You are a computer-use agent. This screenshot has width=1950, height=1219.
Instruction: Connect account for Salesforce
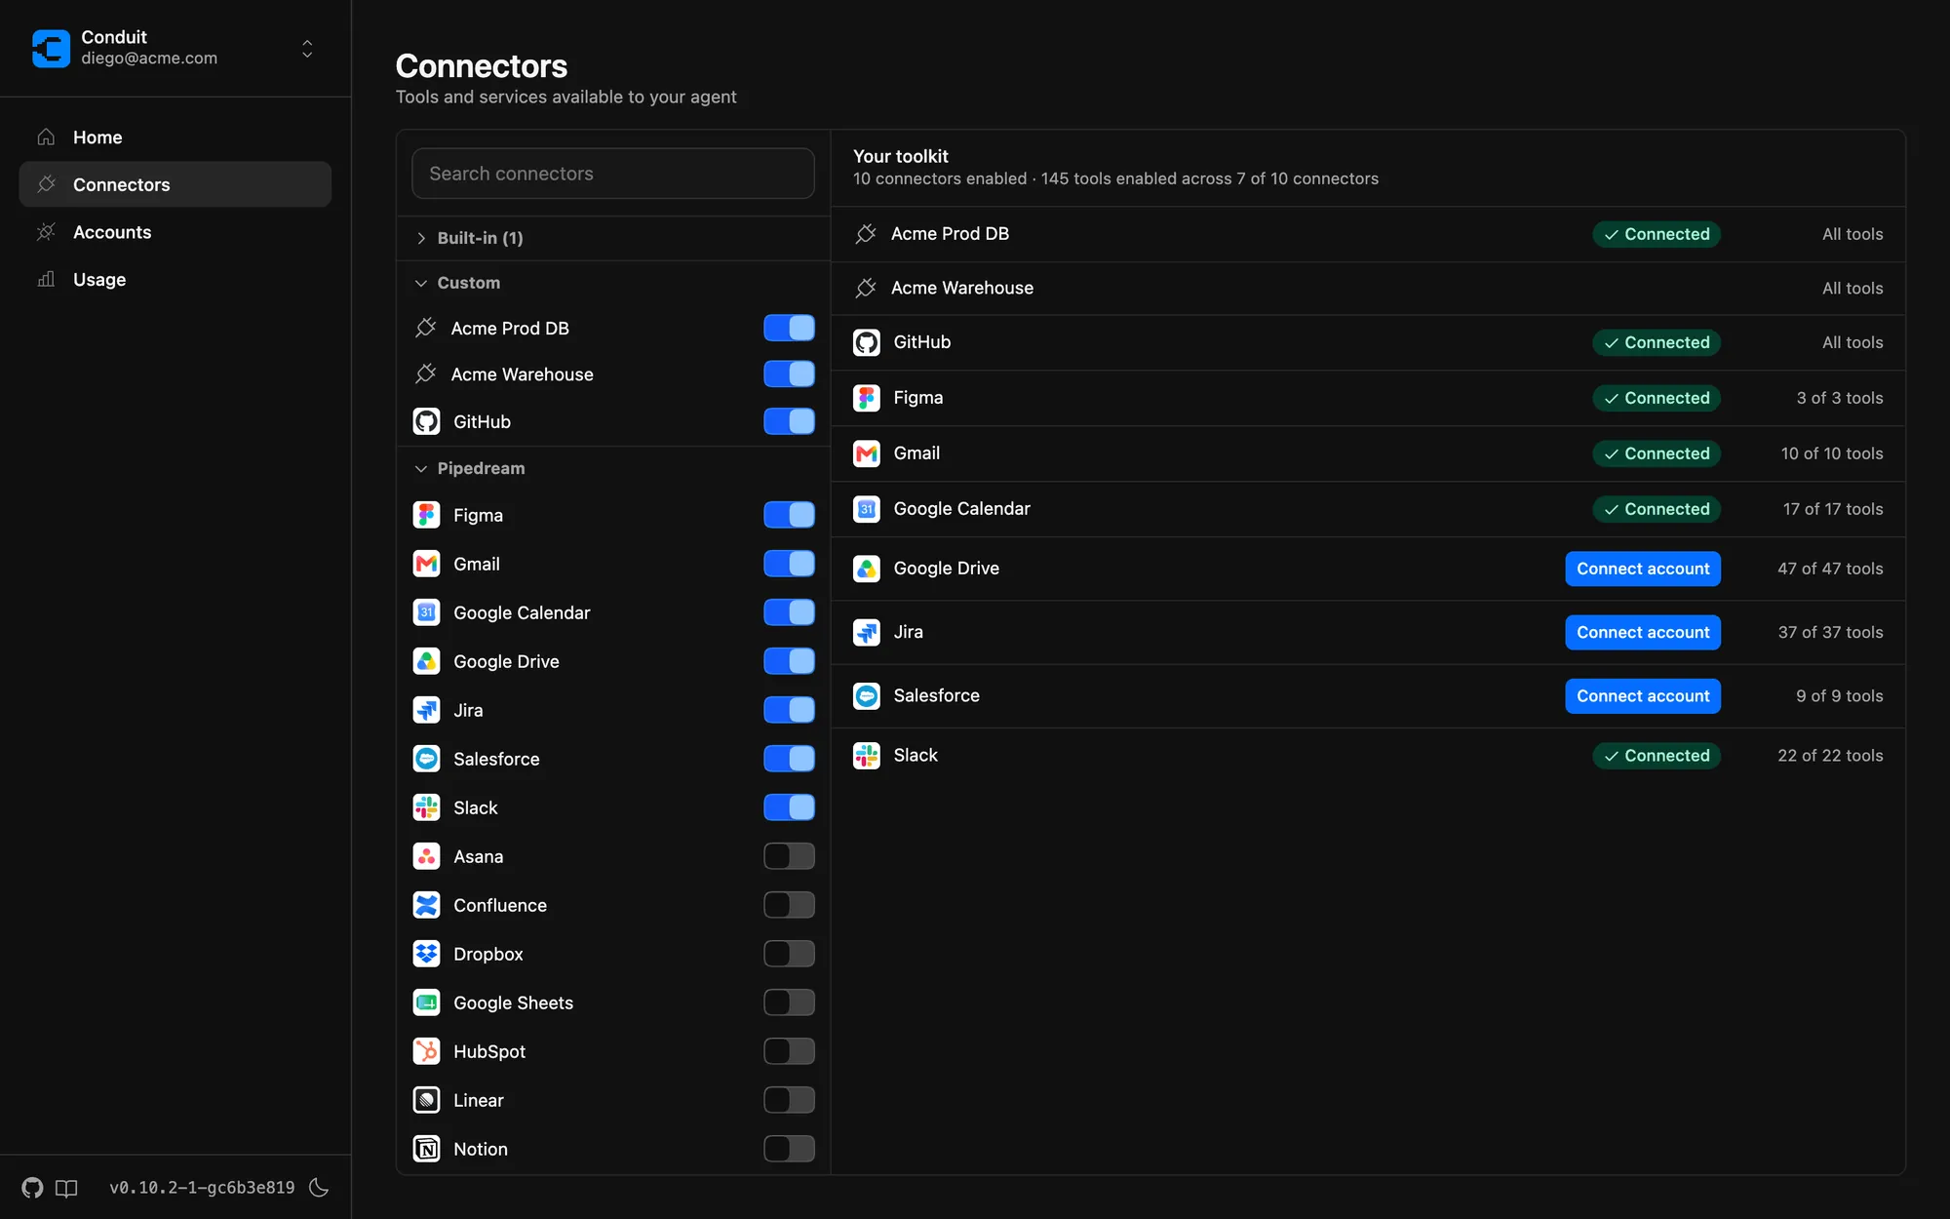click(x=1643, y=696)
